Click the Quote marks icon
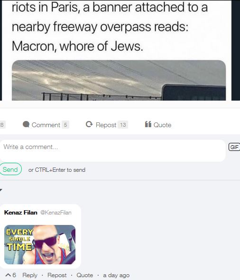Image resolution: width=240 pixels, height=280 pixels. coord(148,124)
